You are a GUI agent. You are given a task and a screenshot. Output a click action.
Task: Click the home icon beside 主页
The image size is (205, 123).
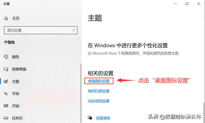(x=6, y=18)
